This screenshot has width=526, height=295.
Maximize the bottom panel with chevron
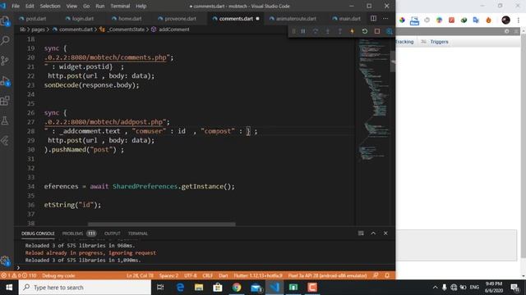(373, 233)
